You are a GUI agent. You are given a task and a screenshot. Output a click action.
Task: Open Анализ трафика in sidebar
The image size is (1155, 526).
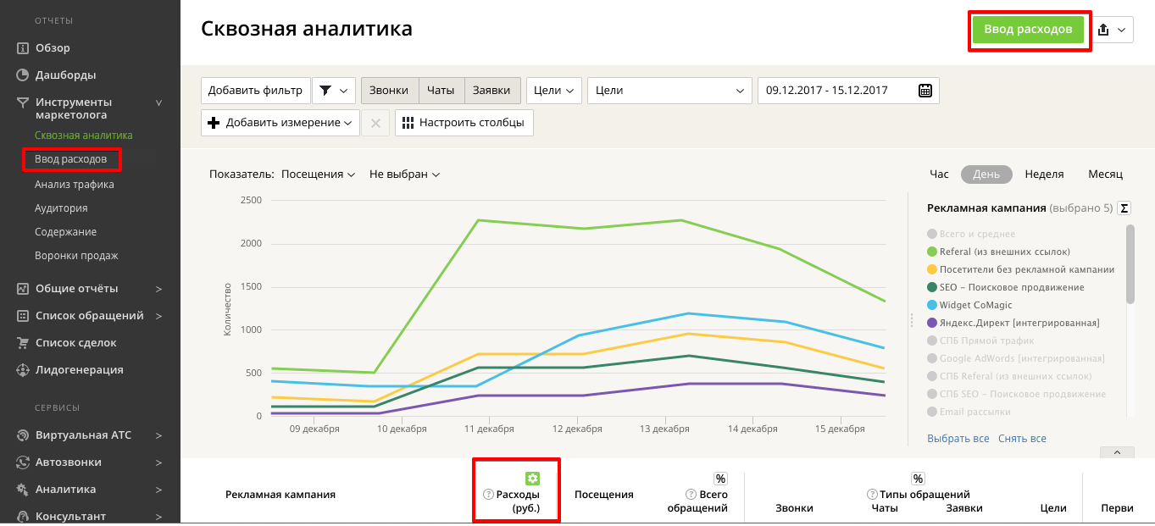(x=75, y=185)
